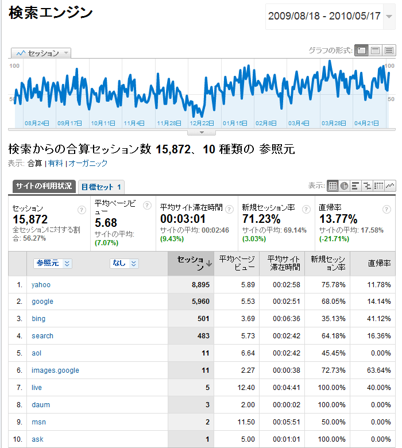Screen dimensions: 402x448
Task: Switch to line trend view icon
Action: (x=390, y=186)
